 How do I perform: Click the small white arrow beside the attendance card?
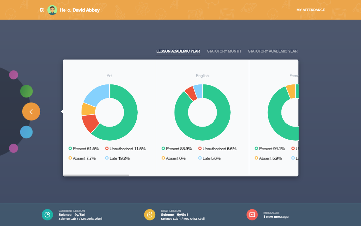62,111
